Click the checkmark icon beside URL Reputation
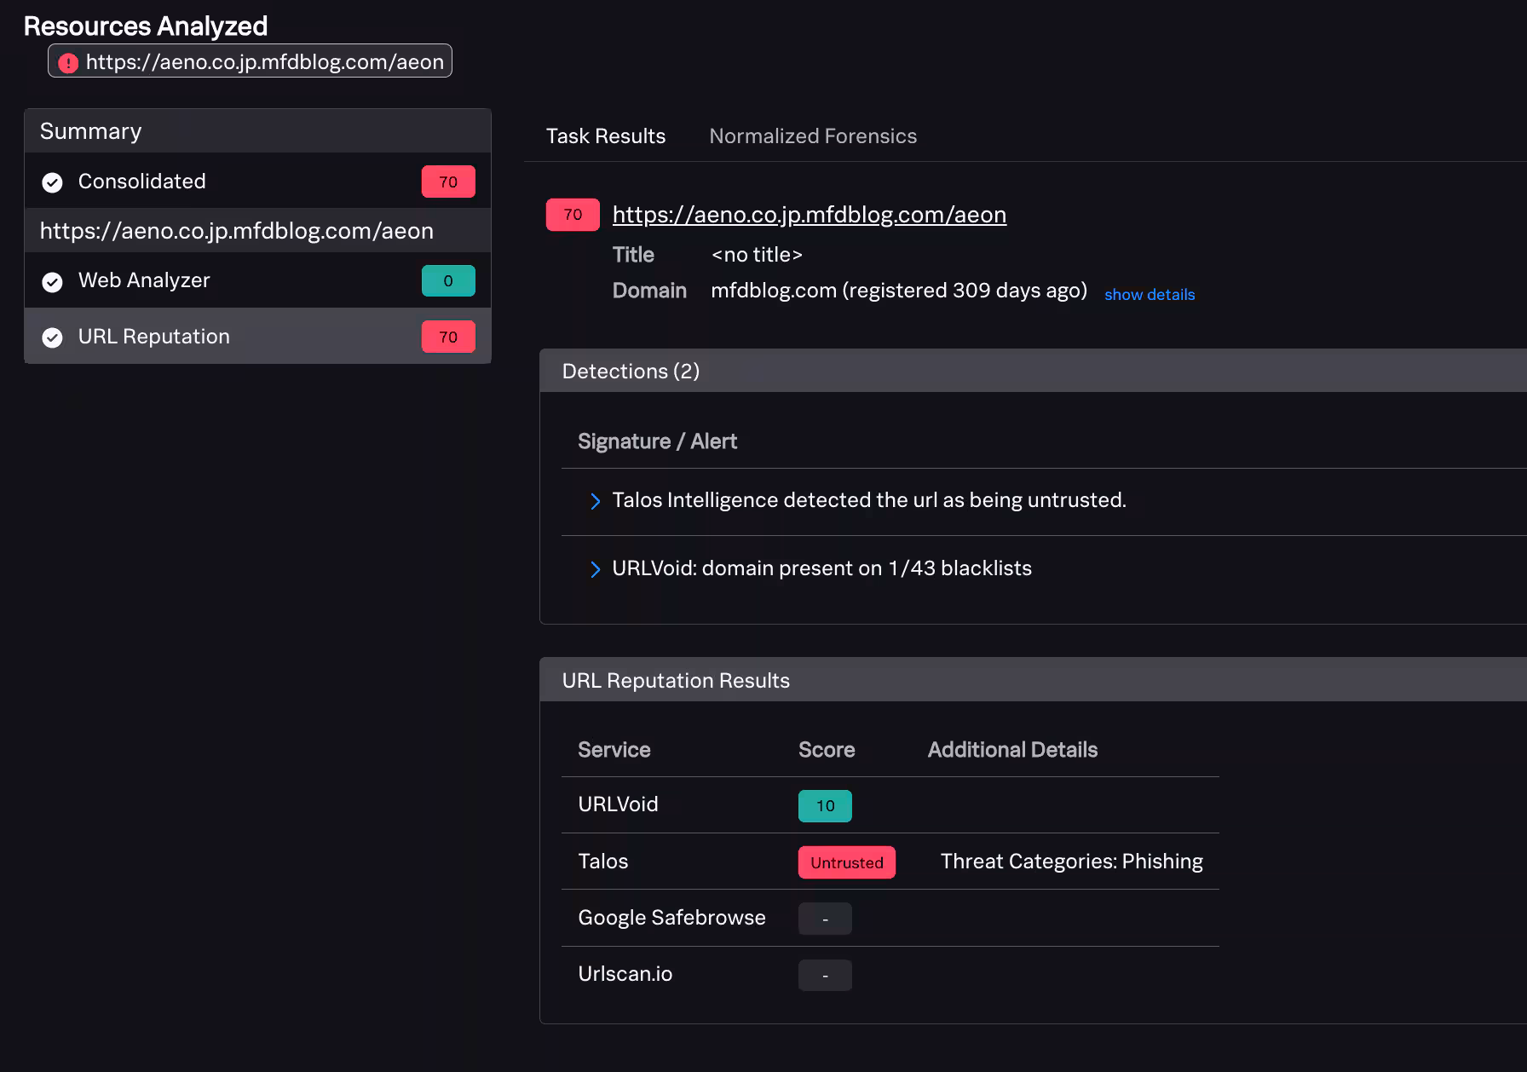Image resolution: width=1527 pixels, height=1072 pixels. [x=52, y=337]
